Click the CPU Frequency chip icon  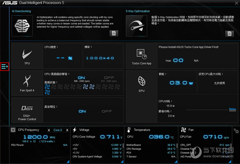point(13,130)
